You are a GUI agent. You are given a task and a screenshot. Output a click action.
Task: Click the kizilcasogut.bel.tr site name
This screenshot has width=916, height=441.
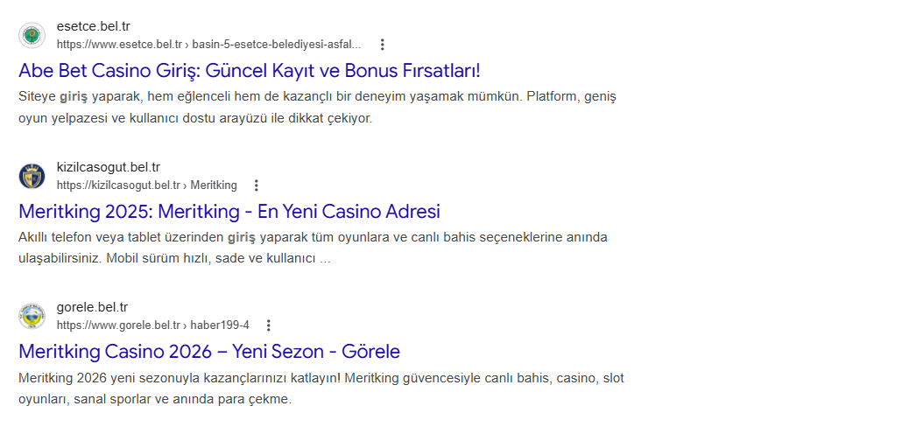pyautogui.click(x=109, y=167)
